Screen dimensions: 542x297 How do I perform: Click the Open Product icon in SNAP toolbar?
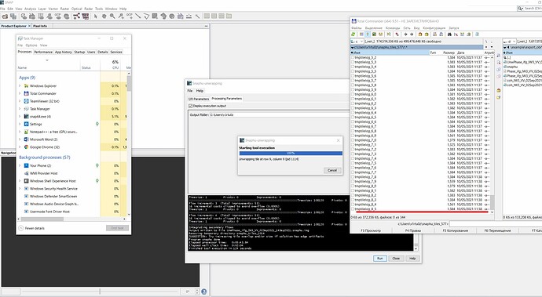[x=5, y=16]
